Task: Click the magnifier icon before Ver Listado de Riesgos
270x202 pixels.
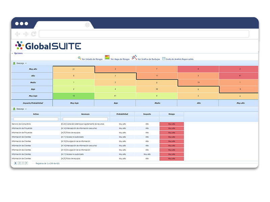Action: (79, 58)
